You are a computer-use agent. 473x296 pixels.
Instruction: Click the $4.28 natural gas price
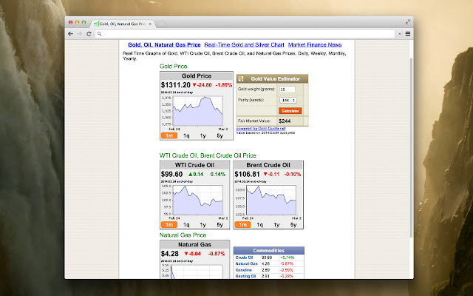(x=170, y=254)
